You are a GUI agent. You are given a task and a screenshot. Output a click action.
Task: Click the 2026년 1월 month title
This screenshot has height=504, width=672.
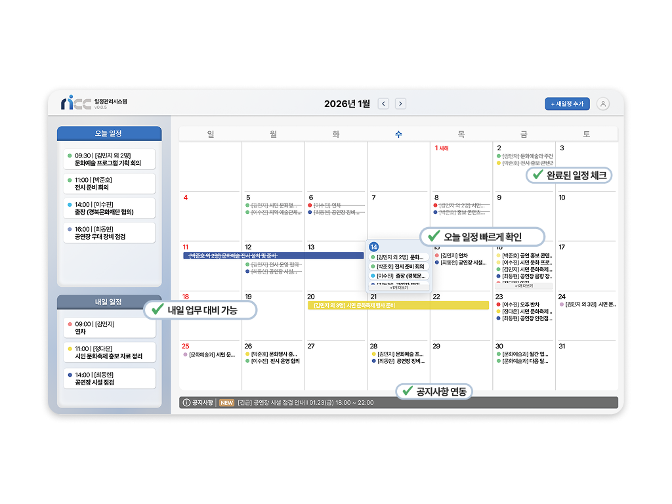click(x=346, y=104)
